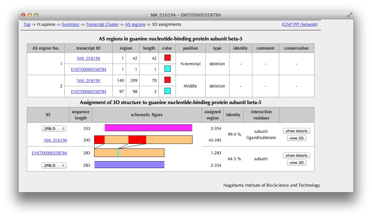The width and height of the screenshot is (372, 218).
Task: Click view 3D for the 64.5 % assignment
Action: (296, 163)
